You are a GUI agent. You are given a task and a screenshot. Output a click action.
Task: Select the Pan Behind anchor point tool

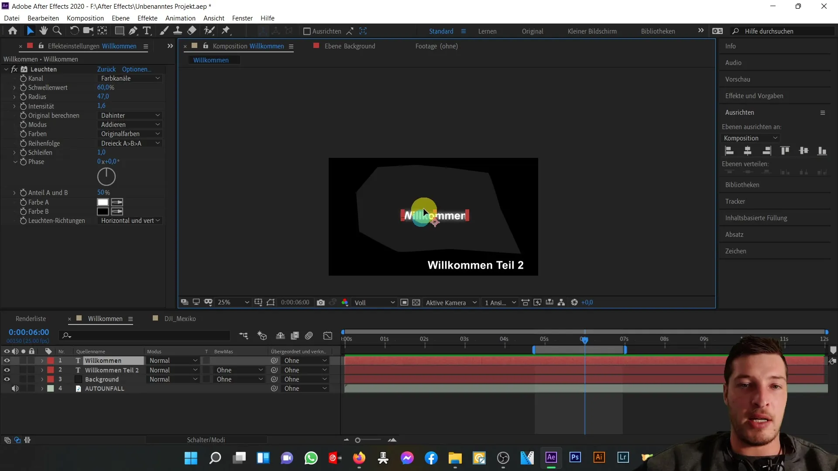click(x=102, y=31)
